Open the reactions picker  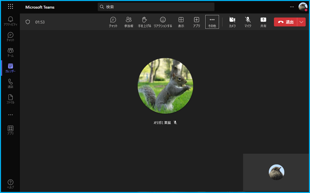[163, 22]
